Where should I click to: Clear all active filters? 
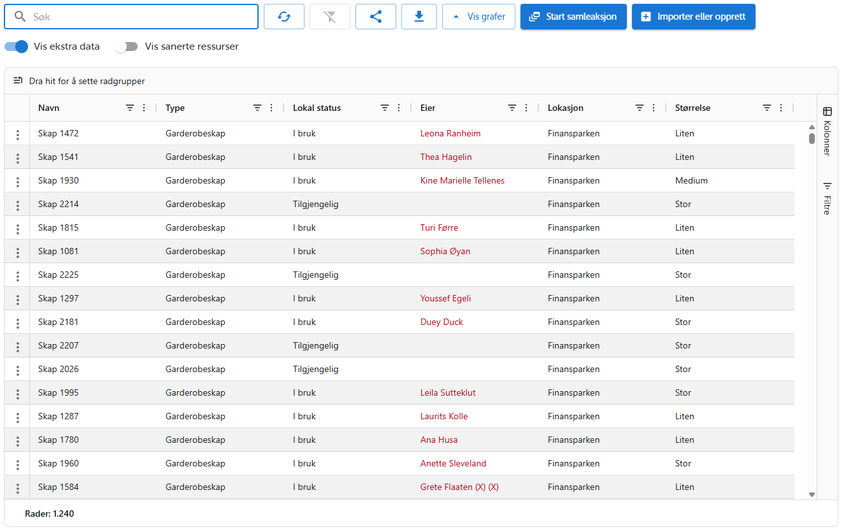(329, 16)
